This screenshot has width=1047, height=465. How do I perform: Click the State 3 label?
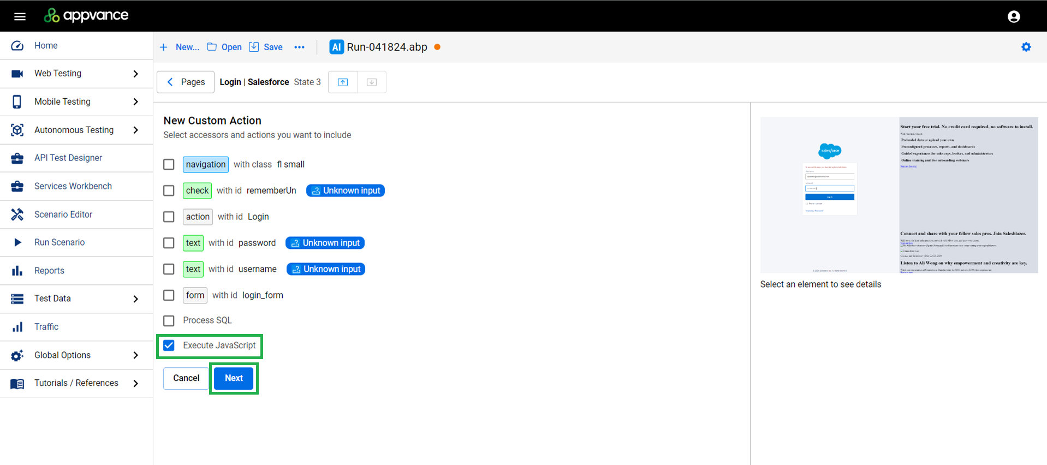pos(307,82)
